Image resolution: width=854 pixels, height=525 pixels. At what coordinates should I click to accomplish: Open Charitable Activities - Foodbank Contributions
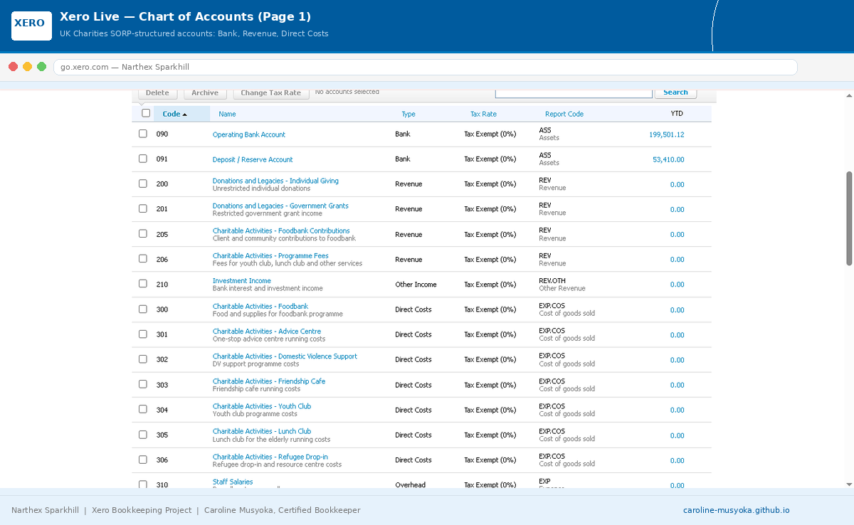click(x=281, y=230)
